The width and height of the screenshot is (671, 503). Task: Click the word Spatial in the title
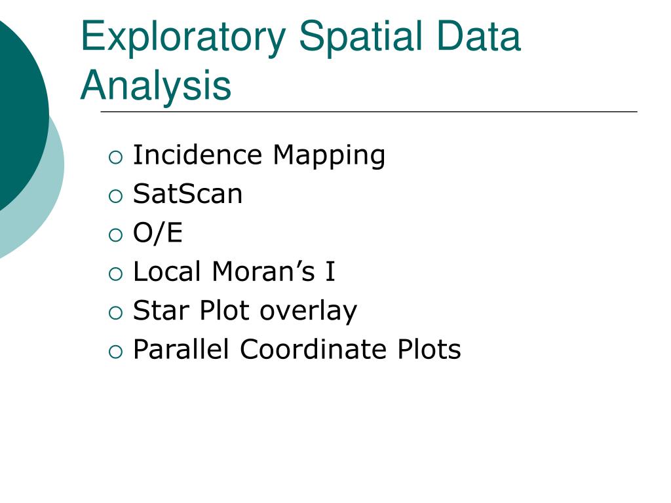coord(361,39)
